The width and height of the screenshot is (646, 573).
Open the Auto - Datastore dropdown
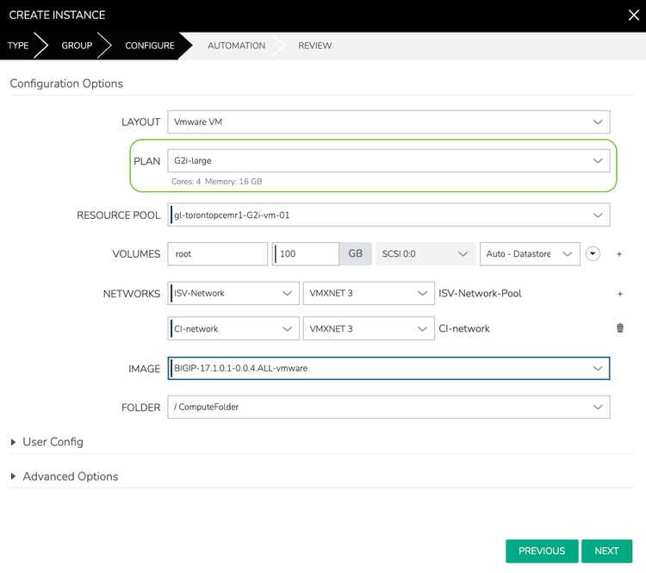coord(529,254)
